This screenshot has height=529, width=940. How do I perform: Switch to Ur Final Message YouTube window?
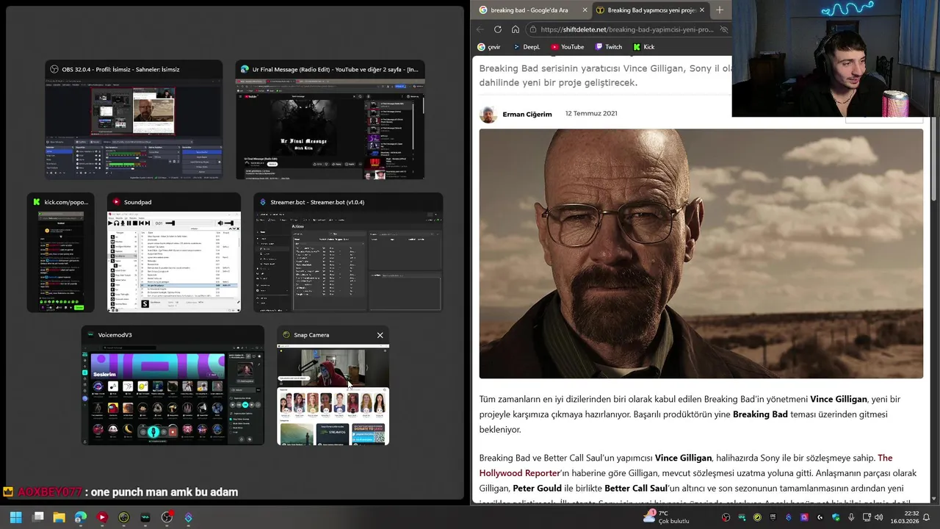330,120
